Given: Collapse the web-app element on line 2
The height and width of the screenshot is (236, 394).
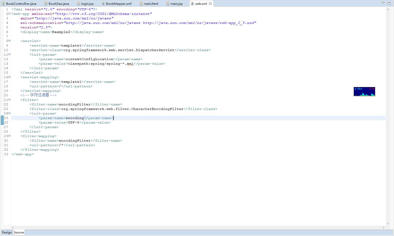Looking at the screenshot, I should pyautogui.click(x=10, y=14).
